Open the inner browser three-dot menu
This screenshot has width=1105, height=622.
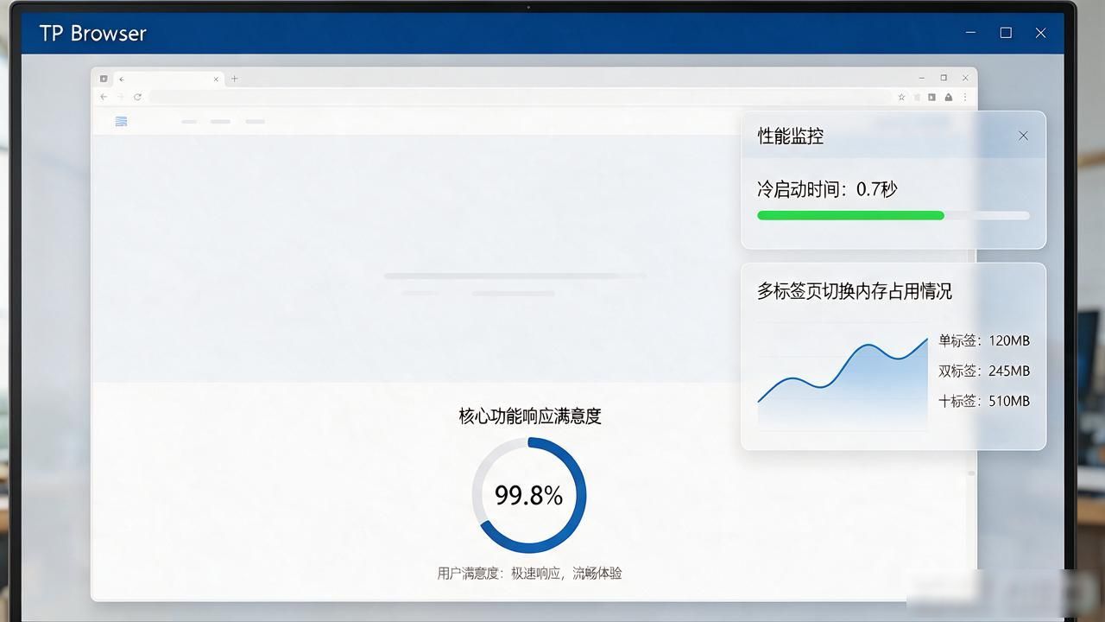click(x=965, y=98)
